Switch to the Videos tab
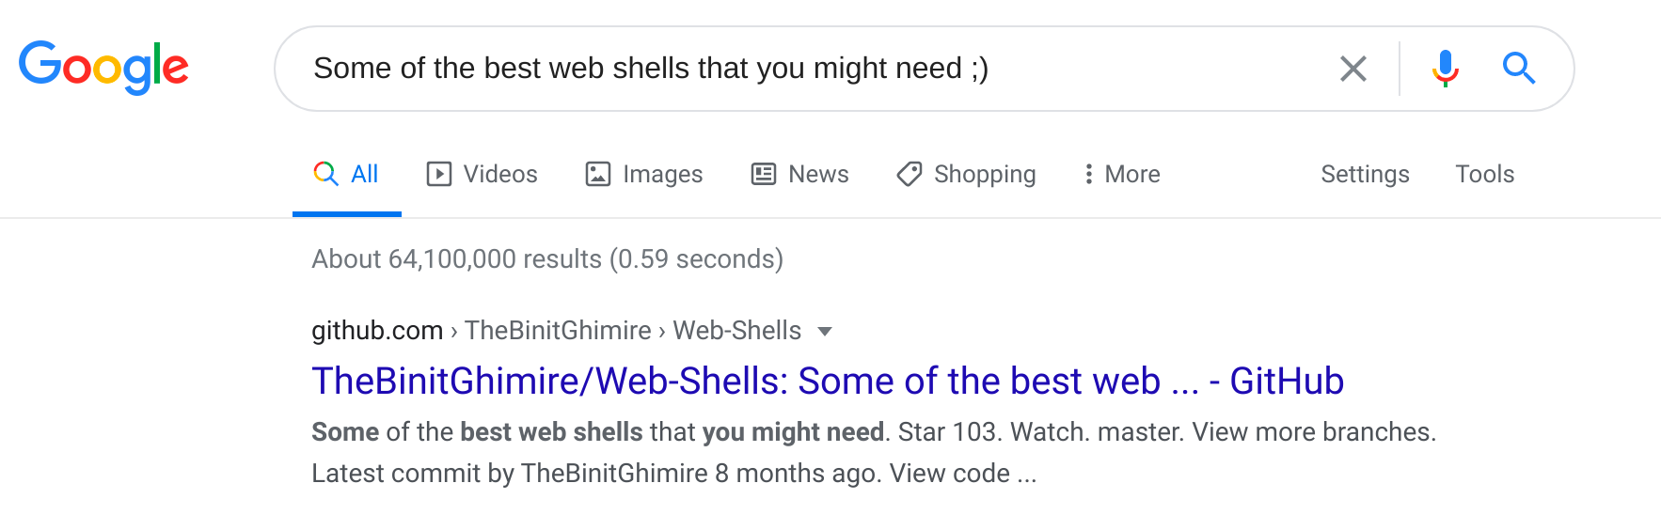This screenshot has height=530, width=1661. [x=482, y=174]
